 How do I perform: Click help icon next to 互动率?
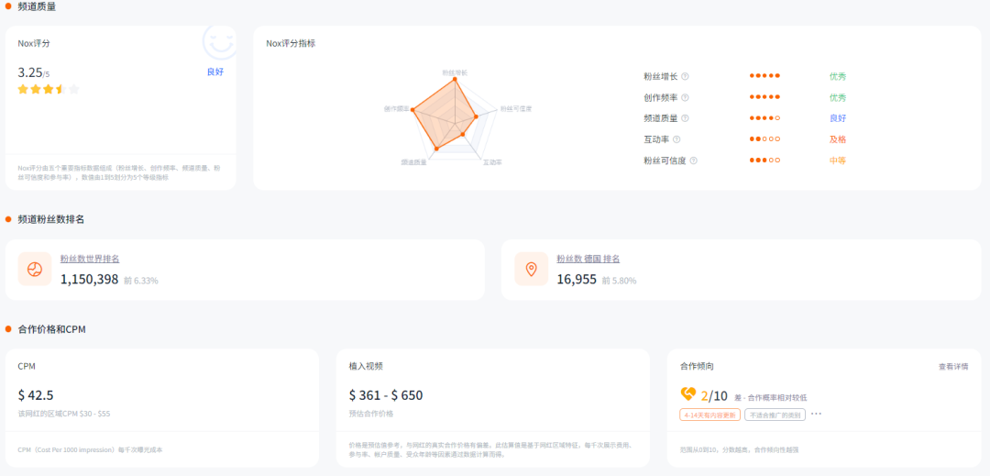coord(676,139)
